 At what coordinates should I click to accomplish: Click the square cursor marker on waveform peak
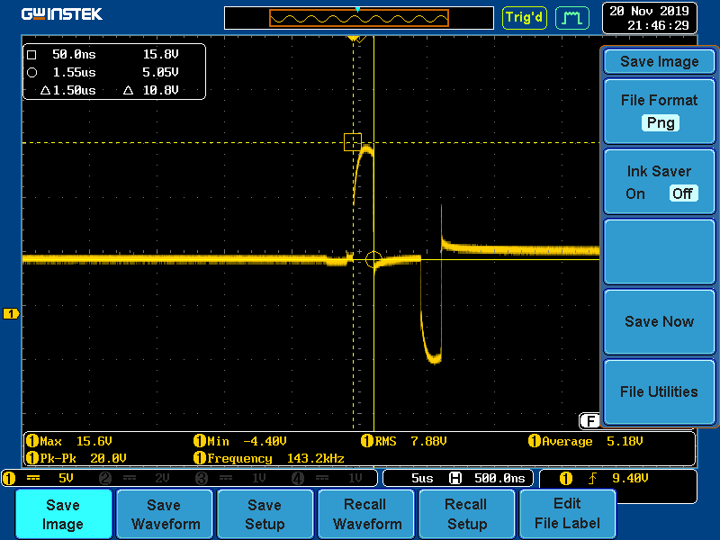pyautogui.click(x=353, y=141)
